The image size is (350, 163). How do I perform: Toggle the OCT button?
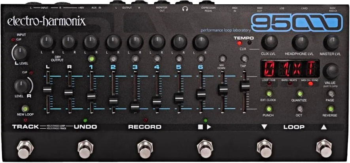click(x=299, y=109)
